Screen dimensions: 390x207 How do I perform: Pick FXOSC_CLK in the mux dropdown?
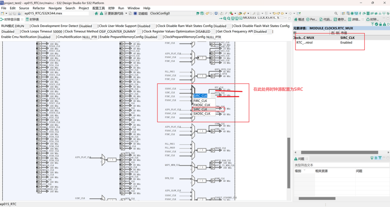pos(202,105)
